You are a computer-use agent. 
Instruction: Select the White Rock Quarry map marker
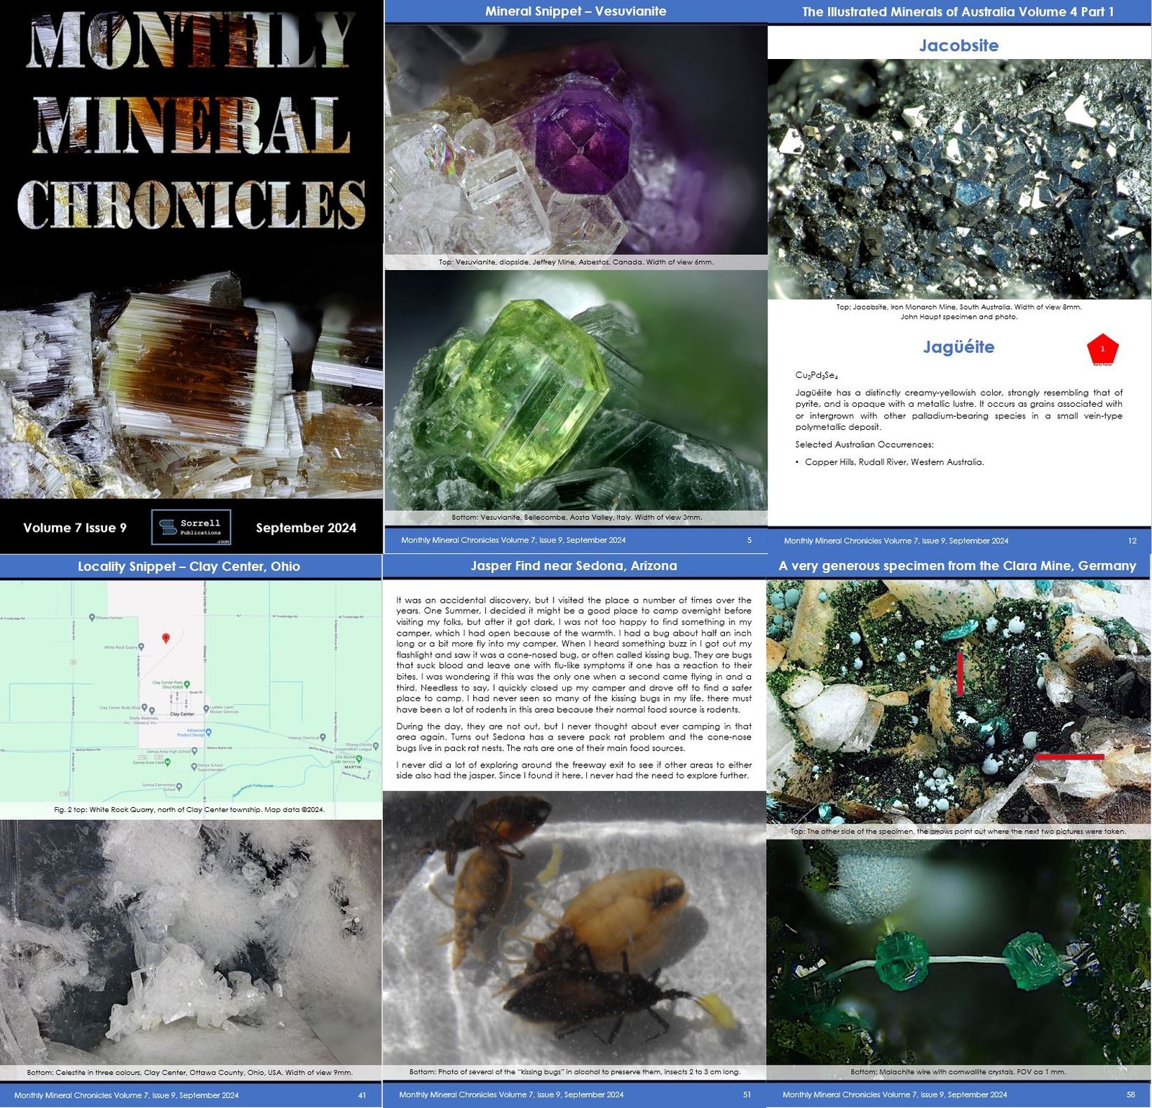click(x=141, y=647)
